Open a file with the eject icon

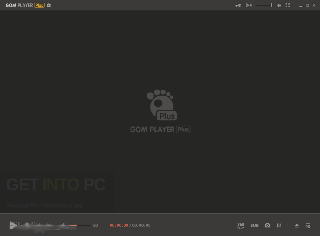tap(297, 226)
